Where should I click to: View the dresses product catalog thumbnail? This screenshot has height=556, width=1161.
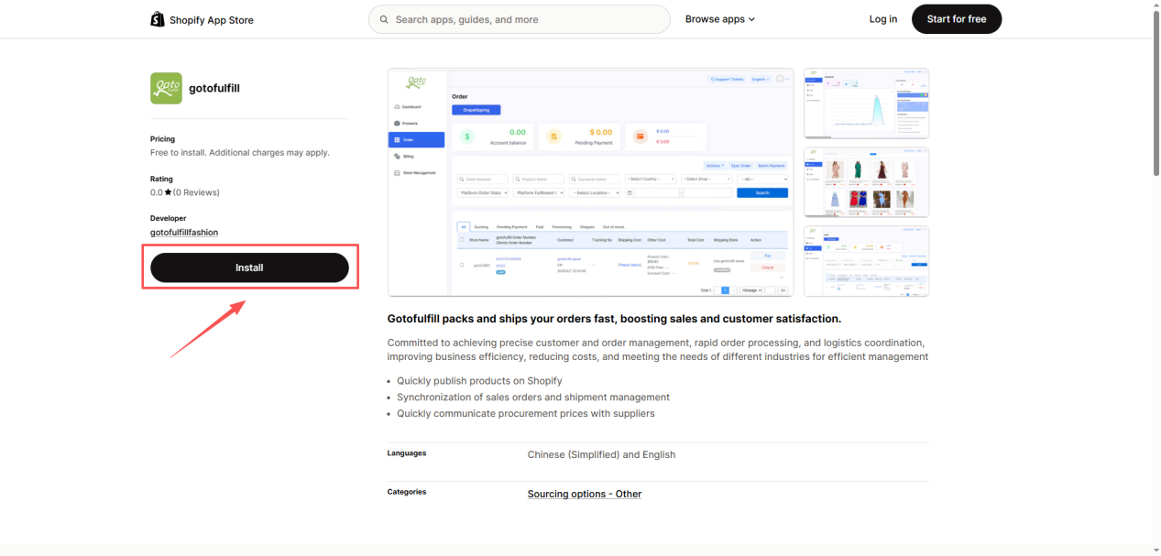click(x=866, y=182)
